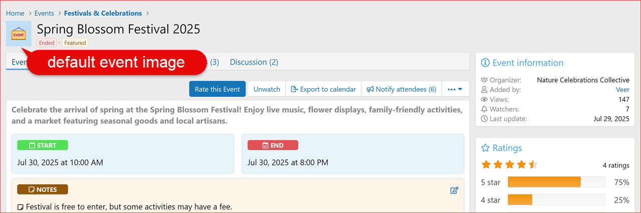Viewport: 641px width, 213px height.
Task: Click the clock icon beside Last update
Action: (484, 118)
